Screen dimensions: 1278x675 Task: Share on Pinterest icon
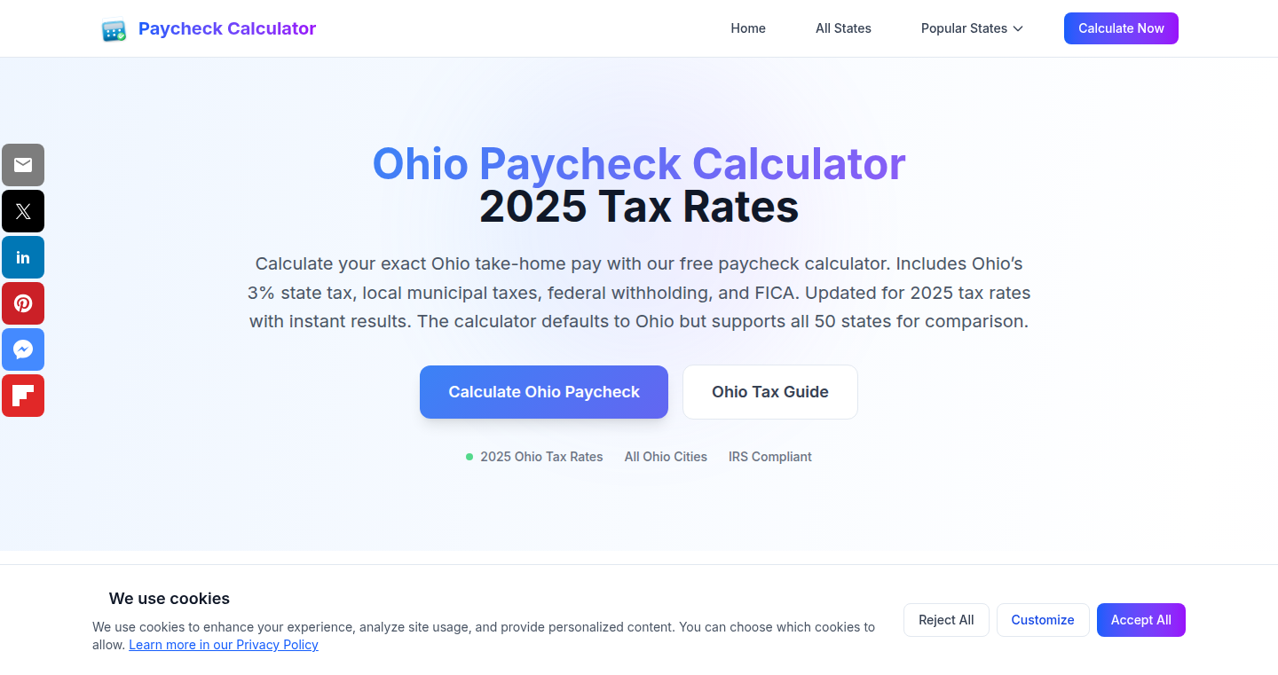pos(23,303)
